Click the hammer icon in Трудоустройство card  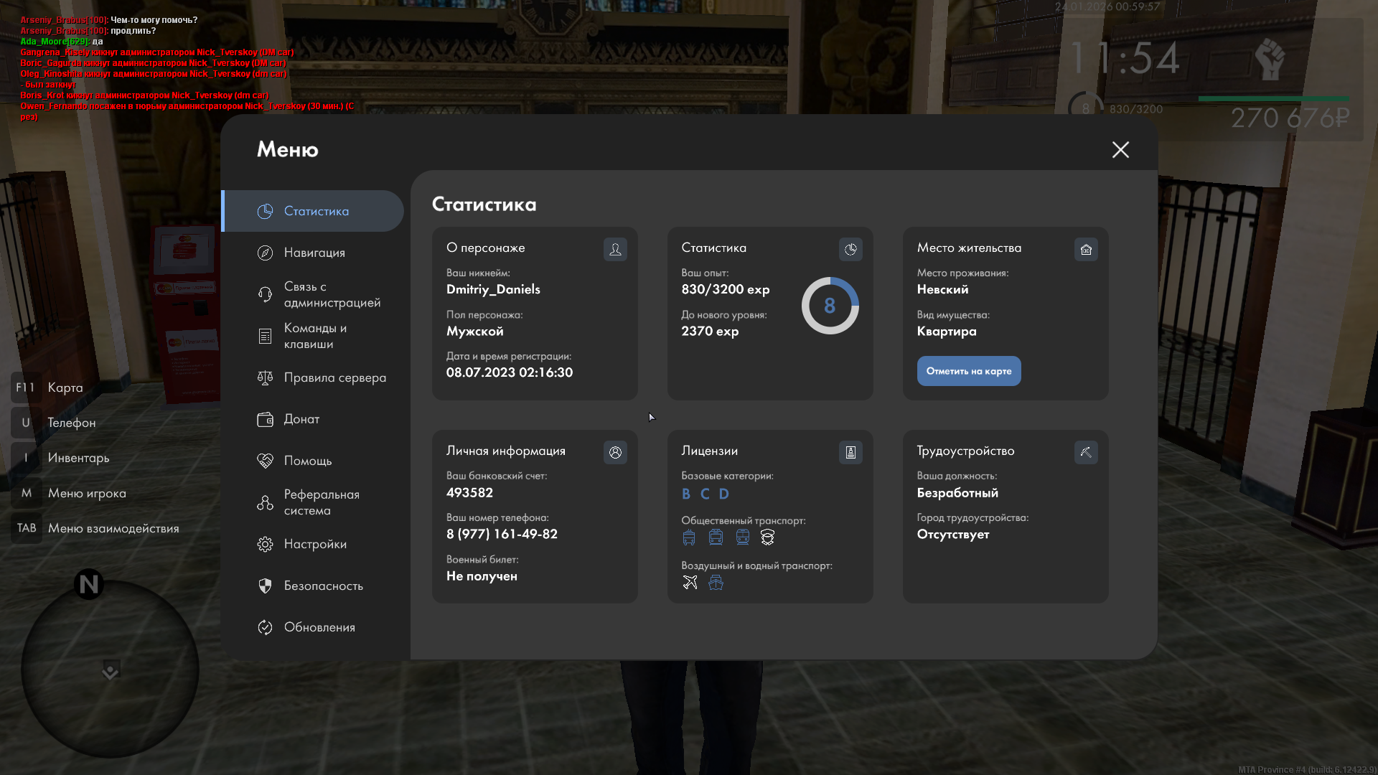pyautogui.click(x=1086, y=452)
